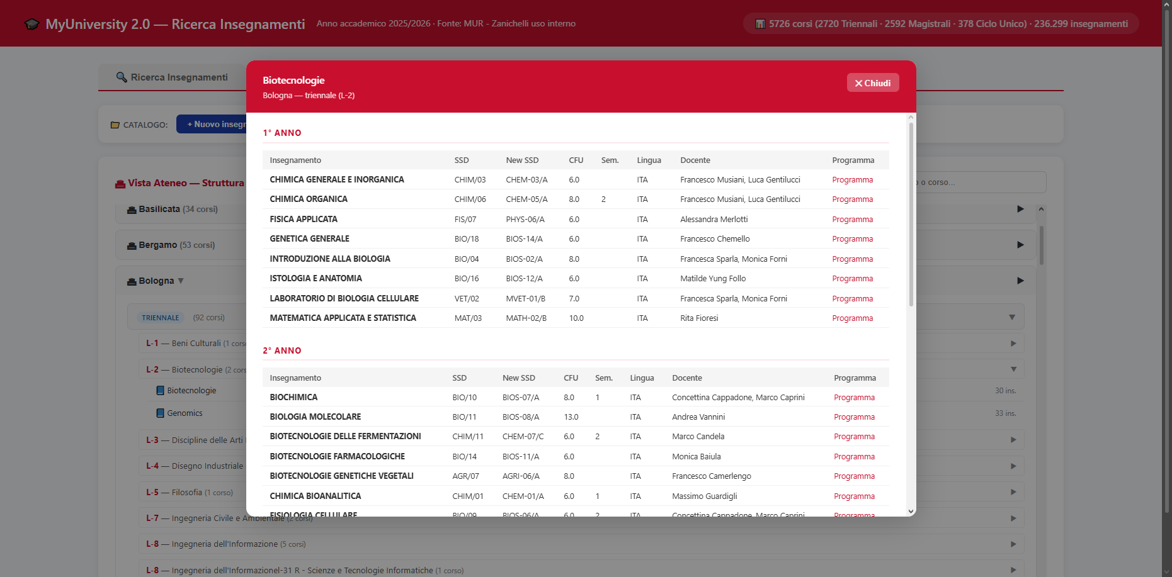Viewport: 1172px width, 577px height.
Task: Collapse the TRIENNALE group dropdown arrow
Action: pyautogui.click(x=1012, y=317)
